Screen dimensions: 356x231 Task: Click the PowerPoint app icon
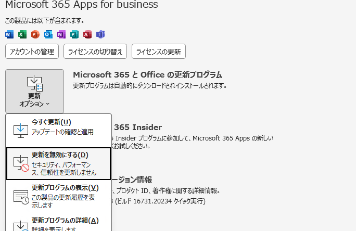click(35, 34)
